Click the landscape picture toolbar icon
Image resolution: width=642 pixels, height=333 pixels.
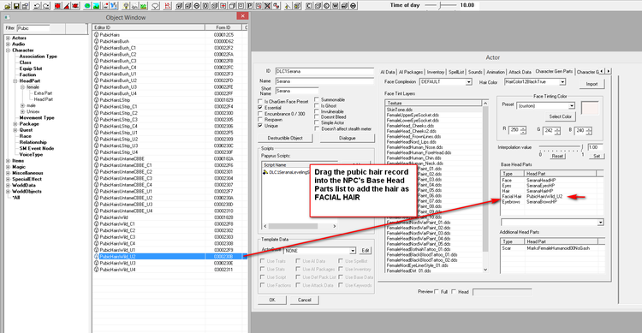tap(96, 6)
